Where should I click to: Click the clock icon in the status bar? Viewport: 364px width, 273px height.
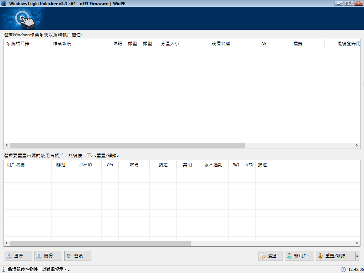coord(343,269)
